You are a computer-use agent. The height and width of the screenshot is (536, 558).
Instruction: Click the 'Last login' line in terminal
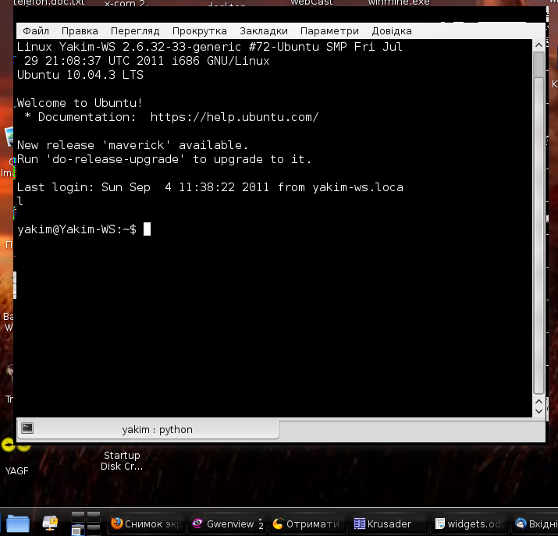210,187
